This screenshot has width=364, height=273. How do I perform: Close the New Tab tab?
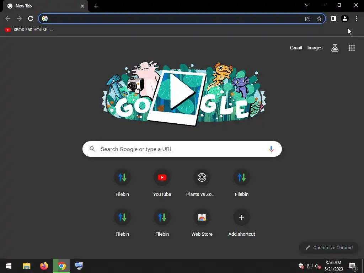click(82, 6)
